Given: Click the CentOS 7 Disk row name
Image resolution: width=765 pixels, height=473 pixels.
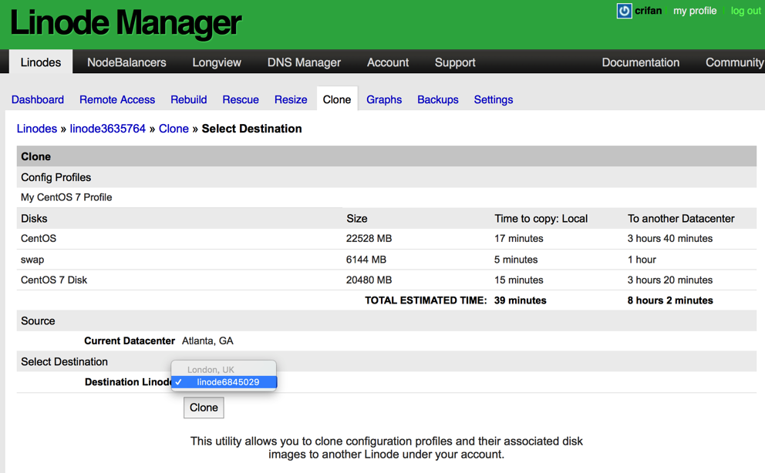Looking at the screenshot, I should [54, 280].
